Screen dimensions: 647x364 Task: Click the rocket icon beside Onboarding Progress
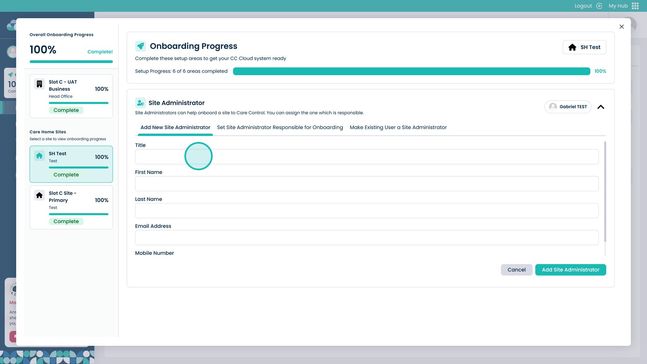pyautogui.click(x=140, y=46)
